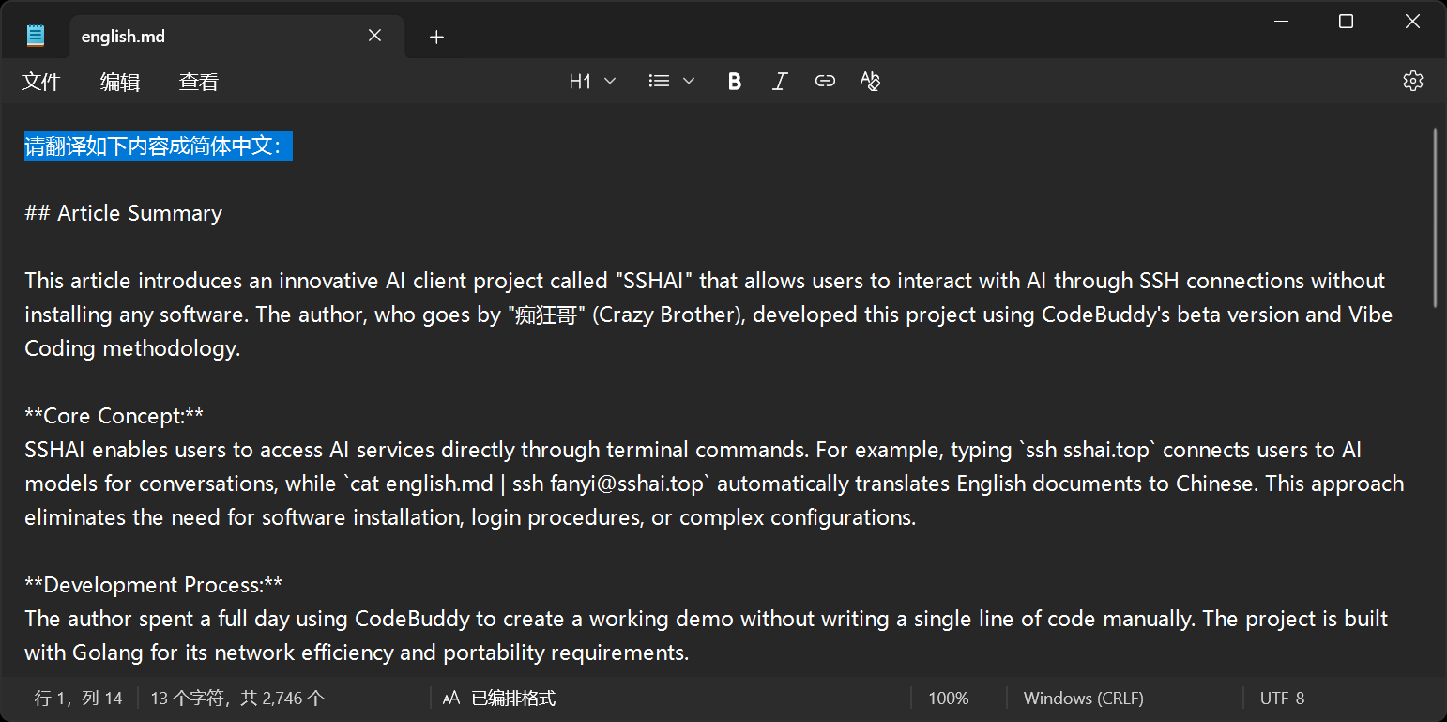Minimize the Notepad window
Screen dimensions: 1447x722
(1280, 22)
